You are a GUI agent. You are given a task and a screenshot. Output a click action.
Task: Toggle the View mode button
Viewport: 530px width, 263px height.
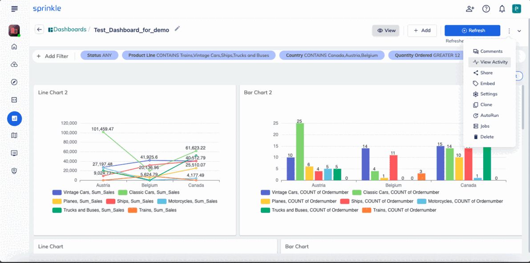[386, 30]
